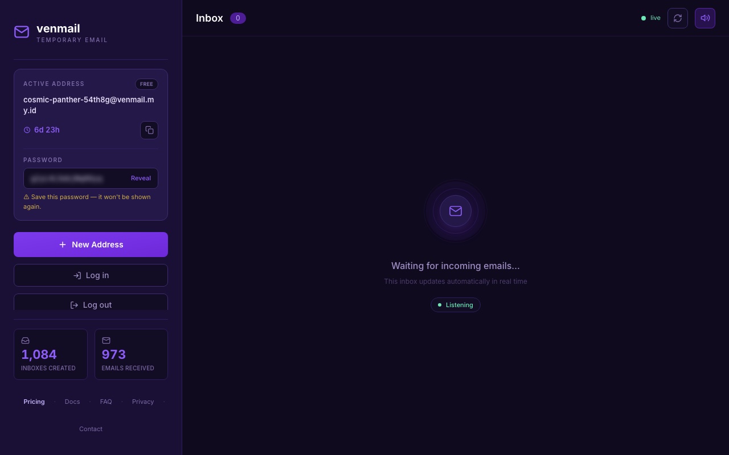Click the clock icon beside expiry time
This screenshot has width=729, height=455.
(27, 130)
